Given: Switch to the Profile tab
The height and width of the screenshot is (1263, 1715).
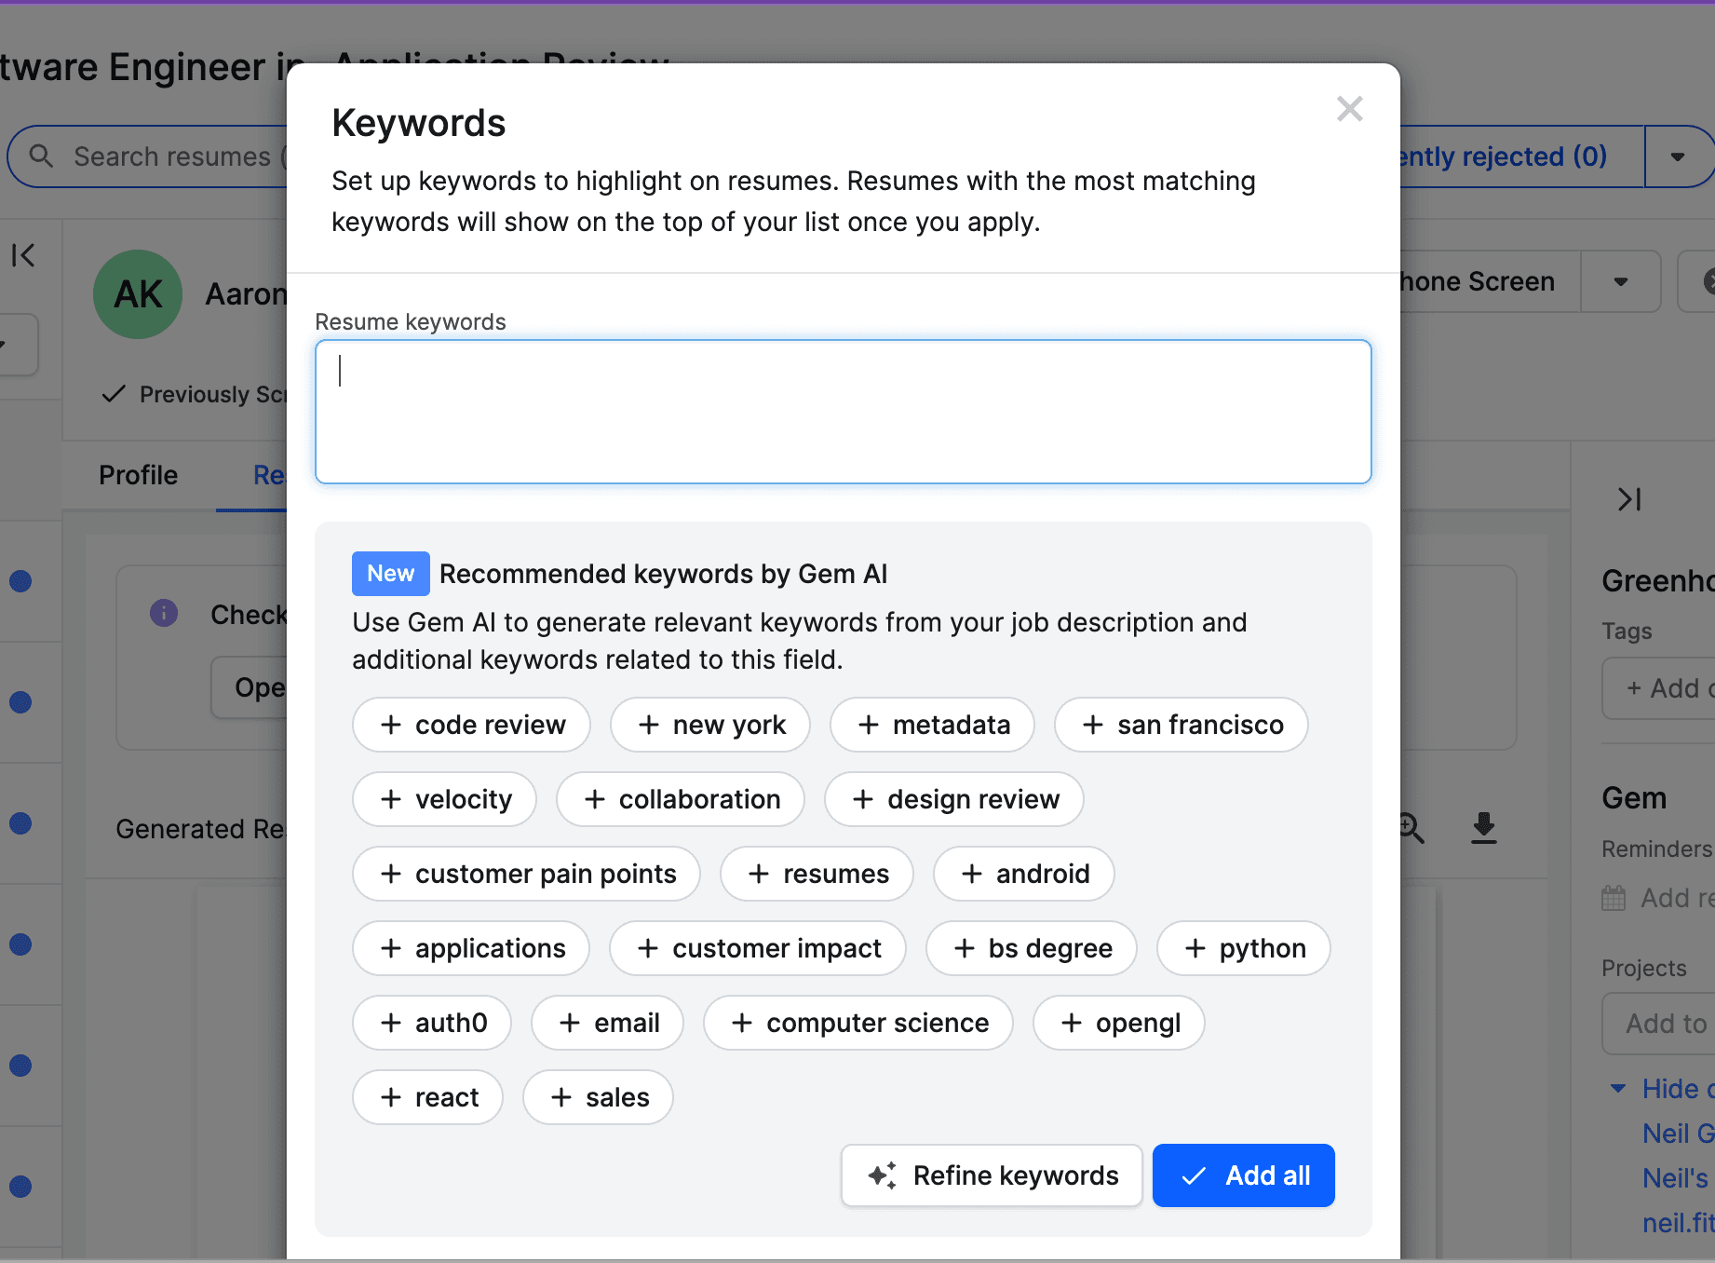Looking at the screenshot, I should pyautogui.click(x=138, y=475).
